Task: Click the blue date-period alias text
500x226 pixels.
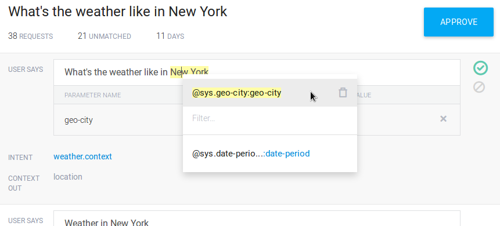Action: (287, 154)
